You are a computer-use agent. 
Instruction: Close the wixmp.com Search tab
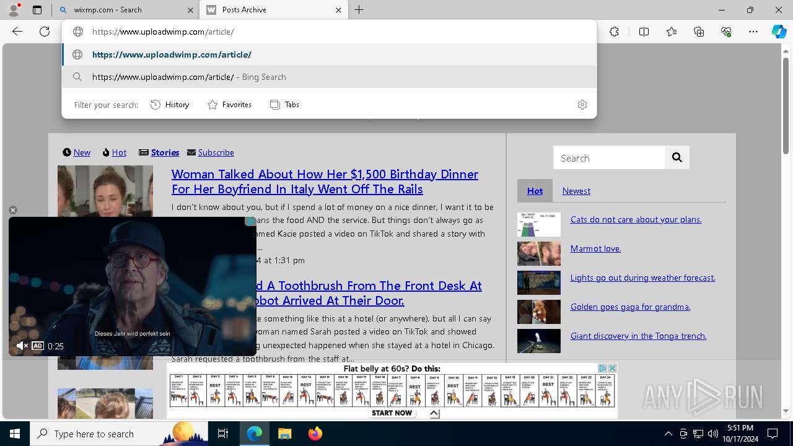pyautogui.click(x=190, y=10)
